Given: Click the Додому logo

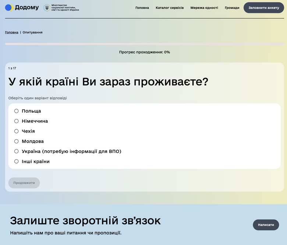Looking at the screenshot, I should coord(22,7).
